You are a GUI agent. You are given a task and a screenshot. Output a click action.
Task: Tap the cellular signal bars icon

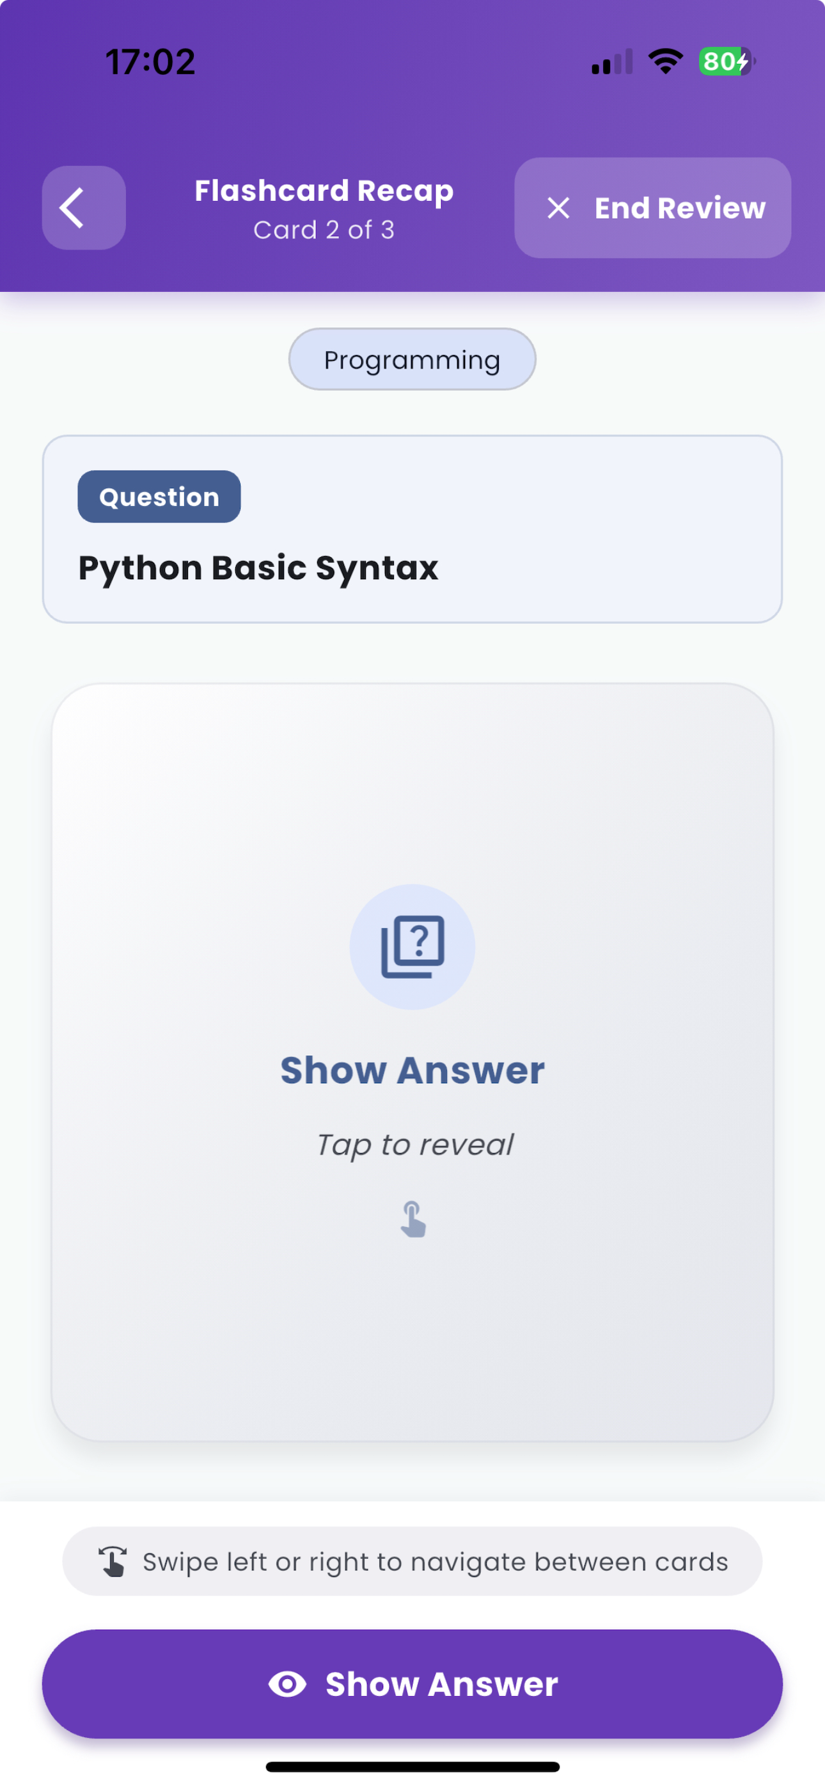pyautogui.click(x=612, y=61)
